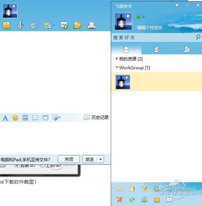Click the printer icon in chat toolbar
This screenshot has width=202, height=206.
[x=92, y=26]
